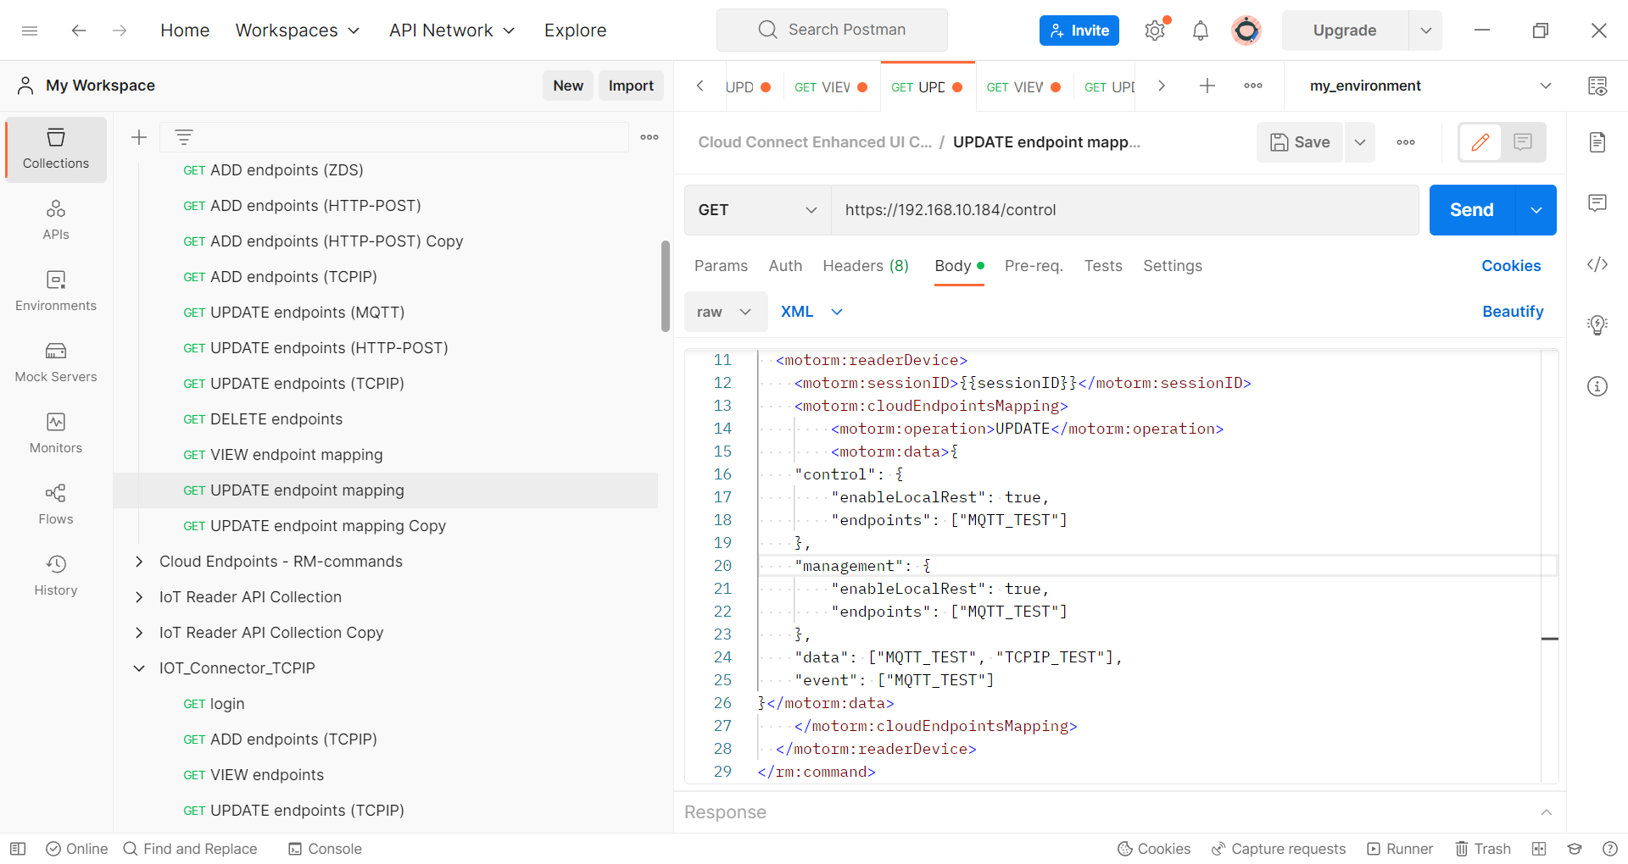Open the Mock Servers panel
The image size is (1628, 864).
point(56,362)
